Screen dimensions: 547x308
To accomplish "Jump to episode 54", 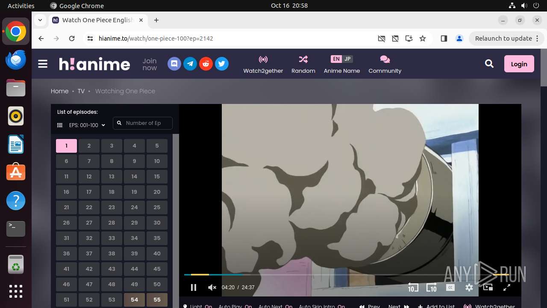I will tap(134, 300).
